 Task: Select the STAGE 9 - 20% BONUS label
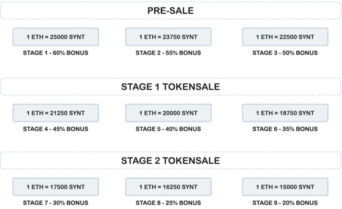[285, 203]
